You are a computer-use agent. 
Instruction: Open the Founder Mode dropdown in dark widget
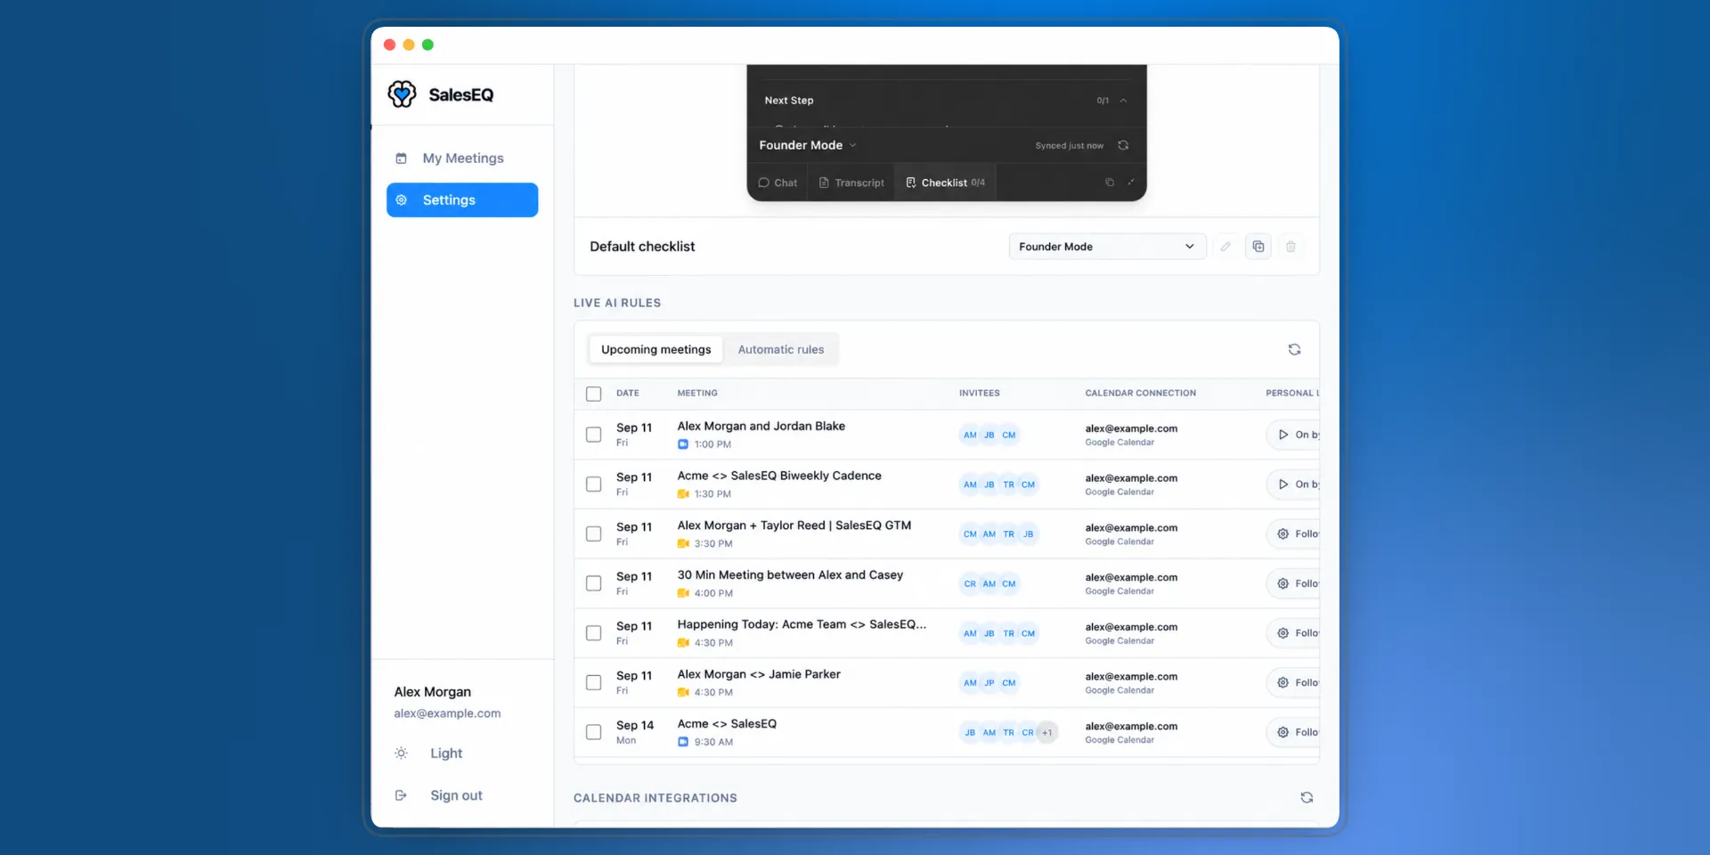pyautogui.click(x=808, y=145)
